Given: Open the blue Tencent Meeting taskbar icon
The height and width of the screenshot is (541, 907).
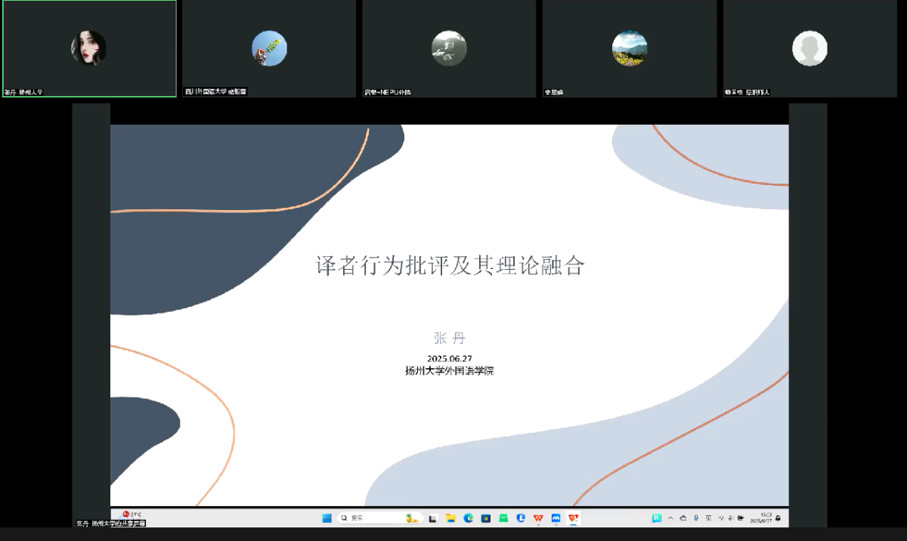Looking at the screenshot, I should coord(556,518).
